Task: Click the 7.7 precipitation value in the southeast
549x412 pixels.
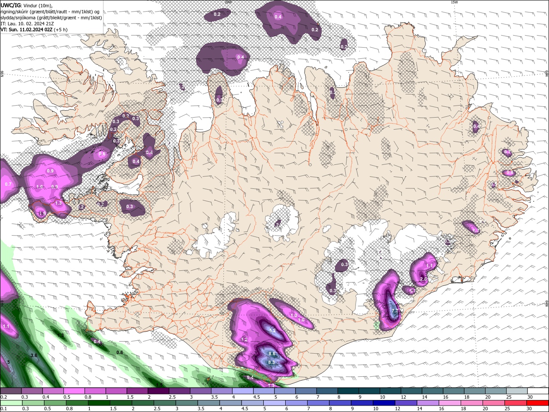Action: point(395,311)
